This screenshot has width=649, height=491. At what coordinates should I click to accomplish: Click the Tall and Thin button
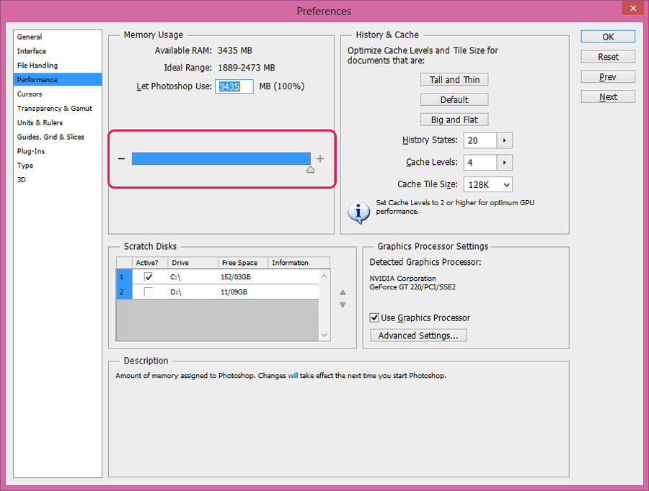[454, 79]
